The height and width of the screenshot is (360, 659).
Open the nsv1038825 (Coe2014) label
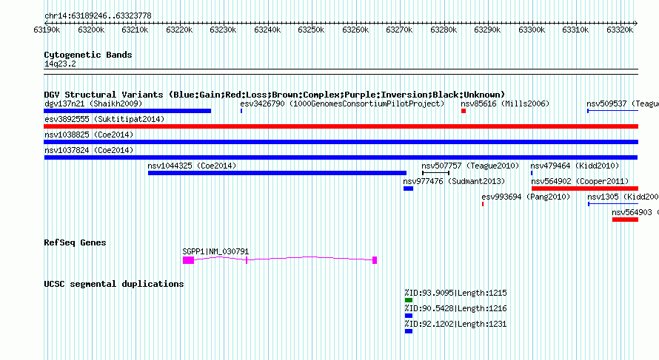click(89, 135)
